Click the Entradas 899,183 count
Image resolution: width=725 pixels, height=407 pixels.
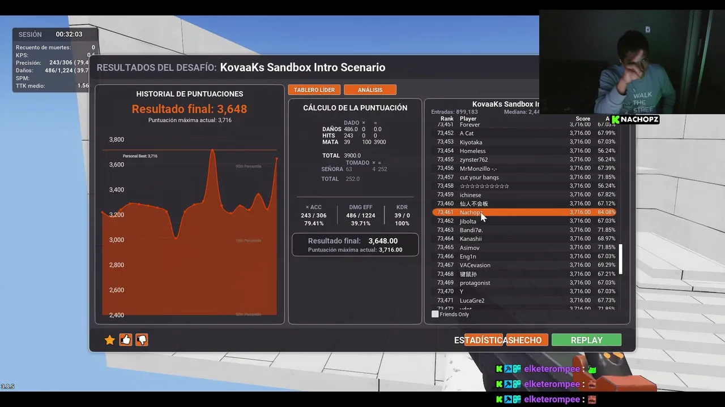pos(454,112)
